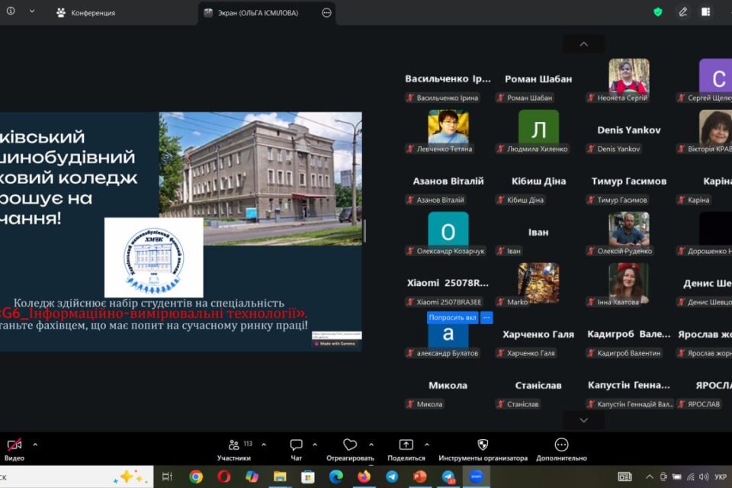
Task: Expand the video options arrow next to Видео
Action: pos(36,445)
